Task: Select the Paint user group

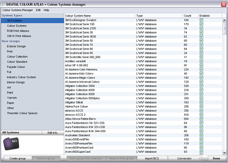Action: pyautogui.click(x=33, y=92)
